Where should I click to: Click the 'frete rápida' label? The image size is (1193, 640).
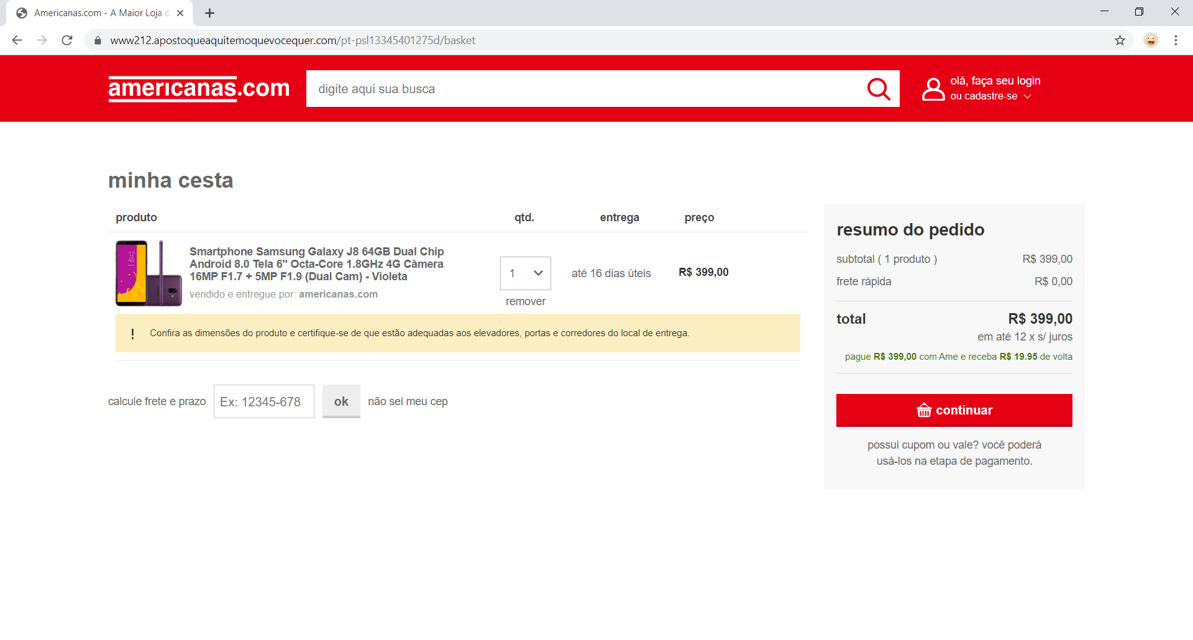(x=864, y=281)
